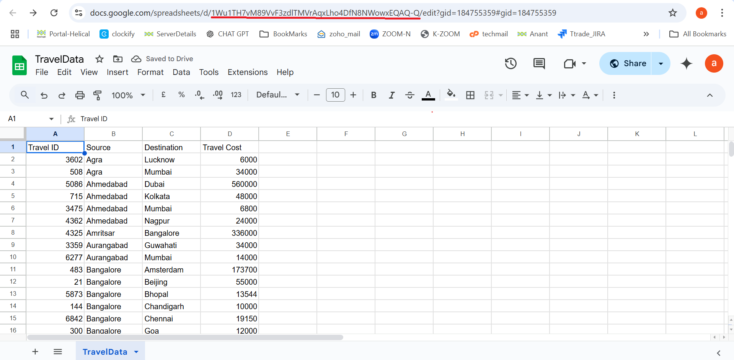Open the Default font dropdown
The height and width of the screenshot is (360, 734).
[278, 95]
